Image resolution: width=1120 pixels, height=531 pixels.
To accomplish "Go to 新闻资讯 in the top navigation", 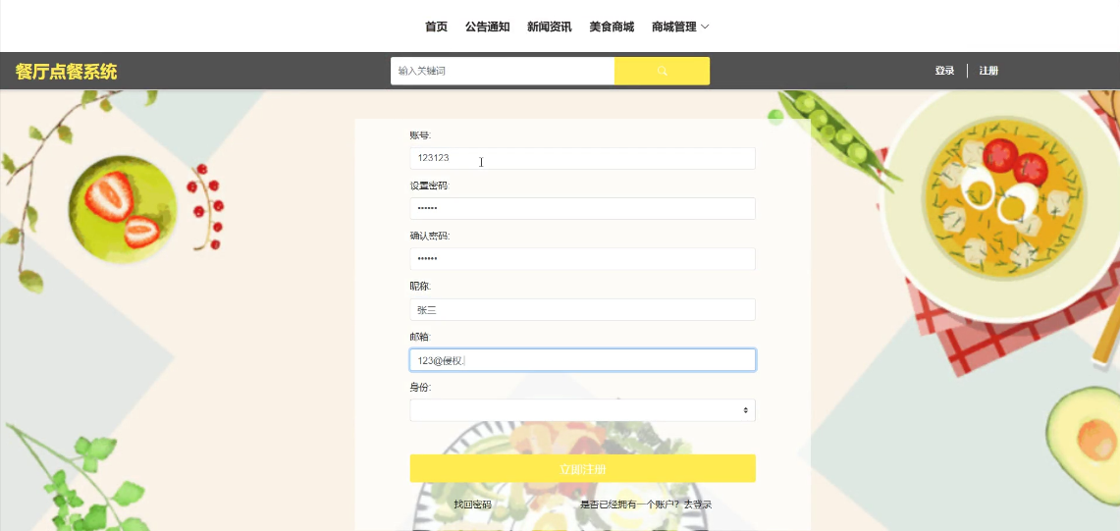I will coord(550,27).
